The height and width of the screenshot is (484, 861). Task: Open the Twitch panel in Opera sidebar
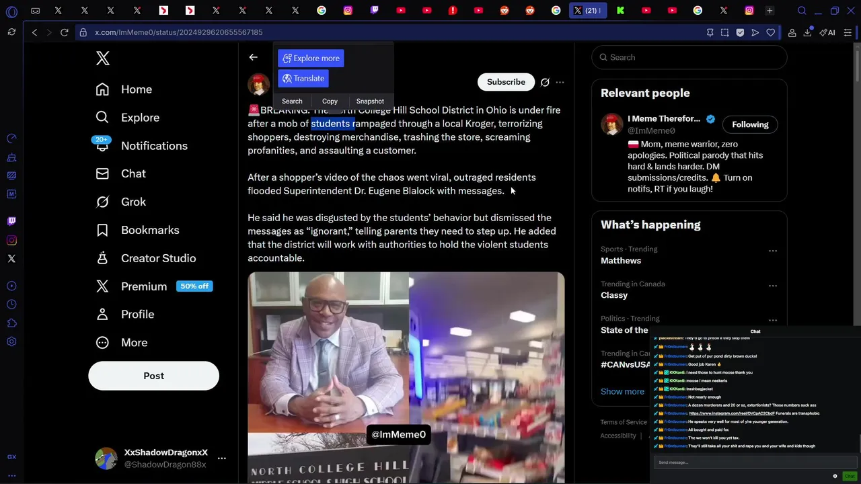click(11, 220)
